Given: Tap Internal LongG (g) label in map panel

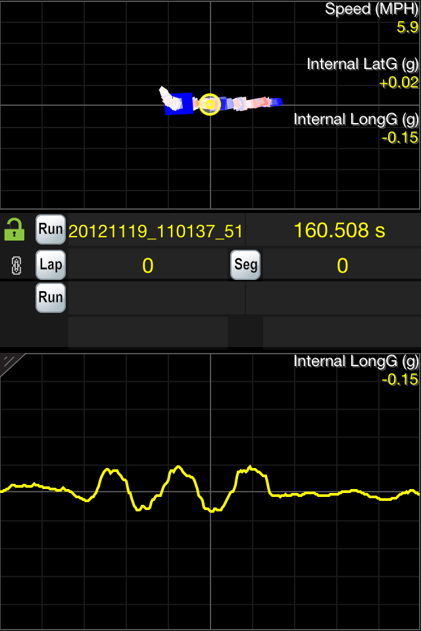Looking at the screenshot, I should 356,120.
